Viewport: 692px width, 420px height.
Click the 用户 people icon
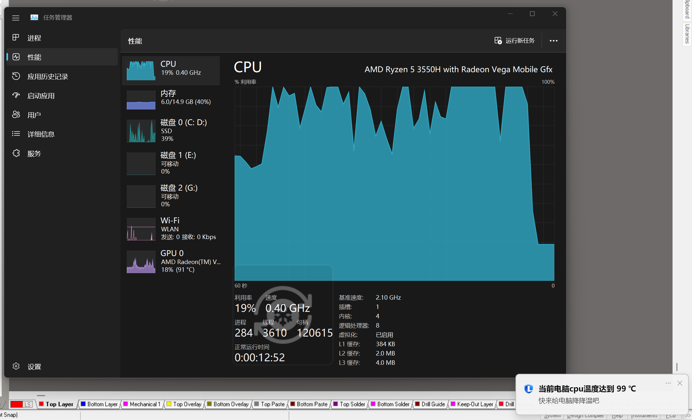pos(16,115)
